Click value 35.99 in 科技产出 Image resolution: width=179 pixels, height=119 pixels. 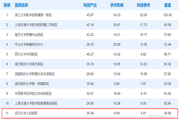pos(90,84)
